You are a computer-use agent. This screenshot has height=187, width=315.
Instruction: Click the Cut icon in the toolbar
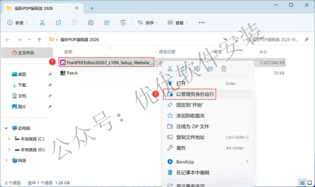(x=42, y=23)
